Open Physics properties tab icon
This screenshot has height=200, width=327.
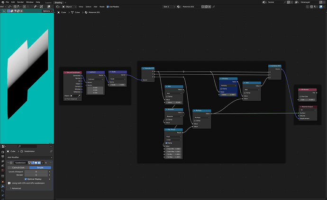point(3,195)
